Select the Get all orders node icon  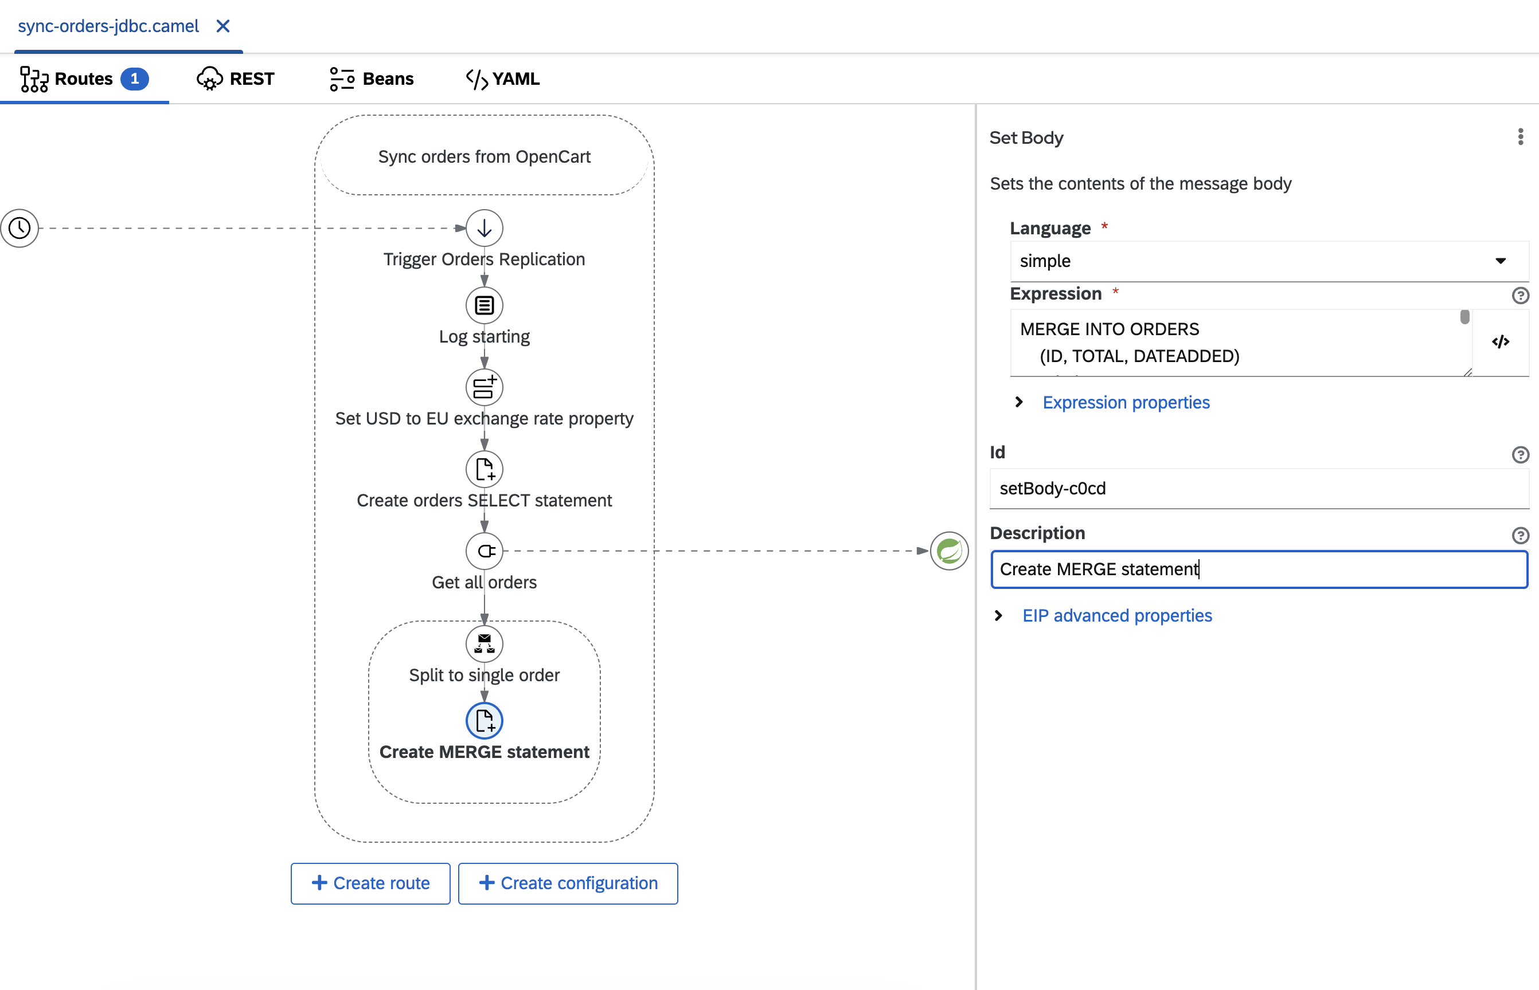coord(484,551)
